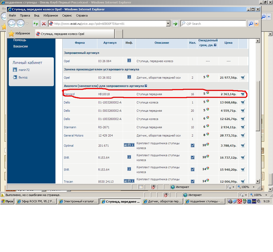Toggle availability checkbox for Optimal 201 671
This screenshot has height=252, width=273.
coord(192,146)
